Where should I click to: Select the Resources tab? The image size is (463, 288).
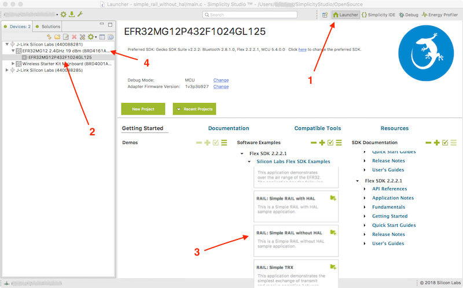point(395,128)
